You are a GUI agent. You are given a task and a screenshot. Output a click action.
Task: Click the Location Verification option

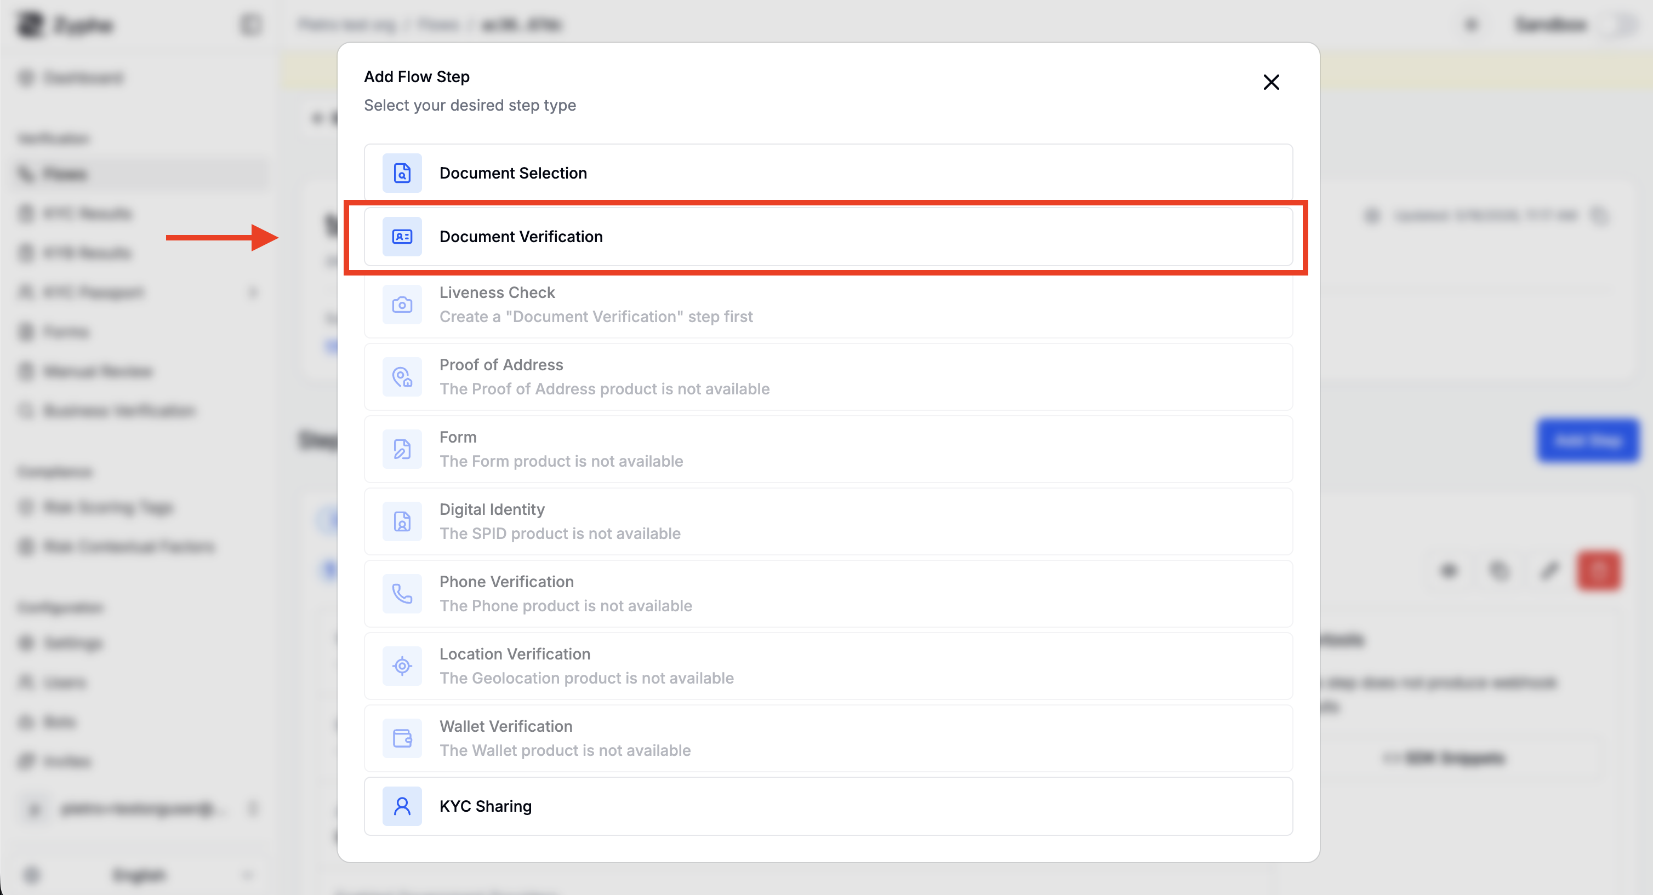pos(828,666)
